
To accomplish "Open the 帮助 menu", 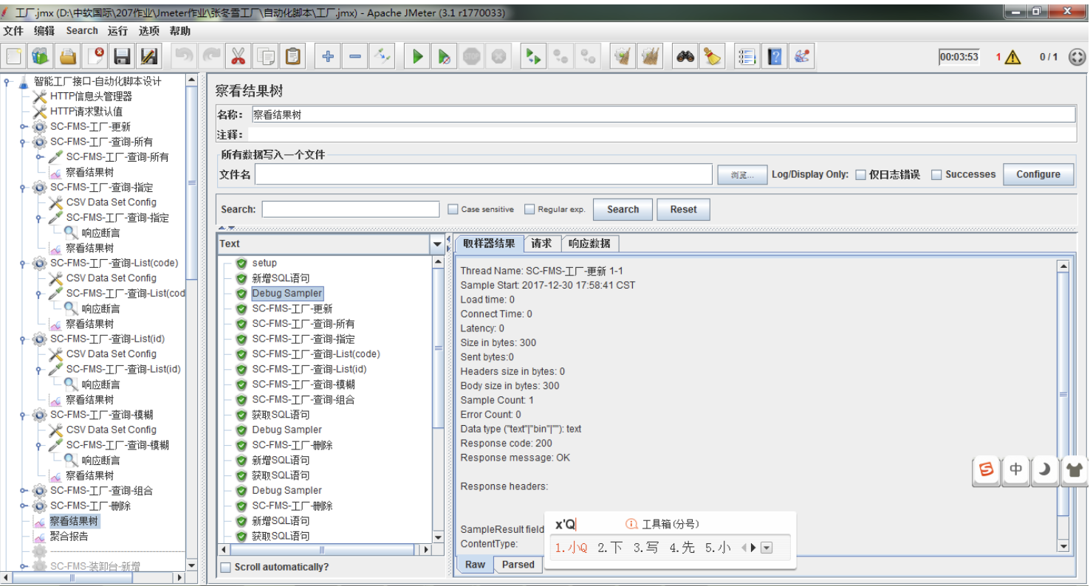I will [179, 31].
